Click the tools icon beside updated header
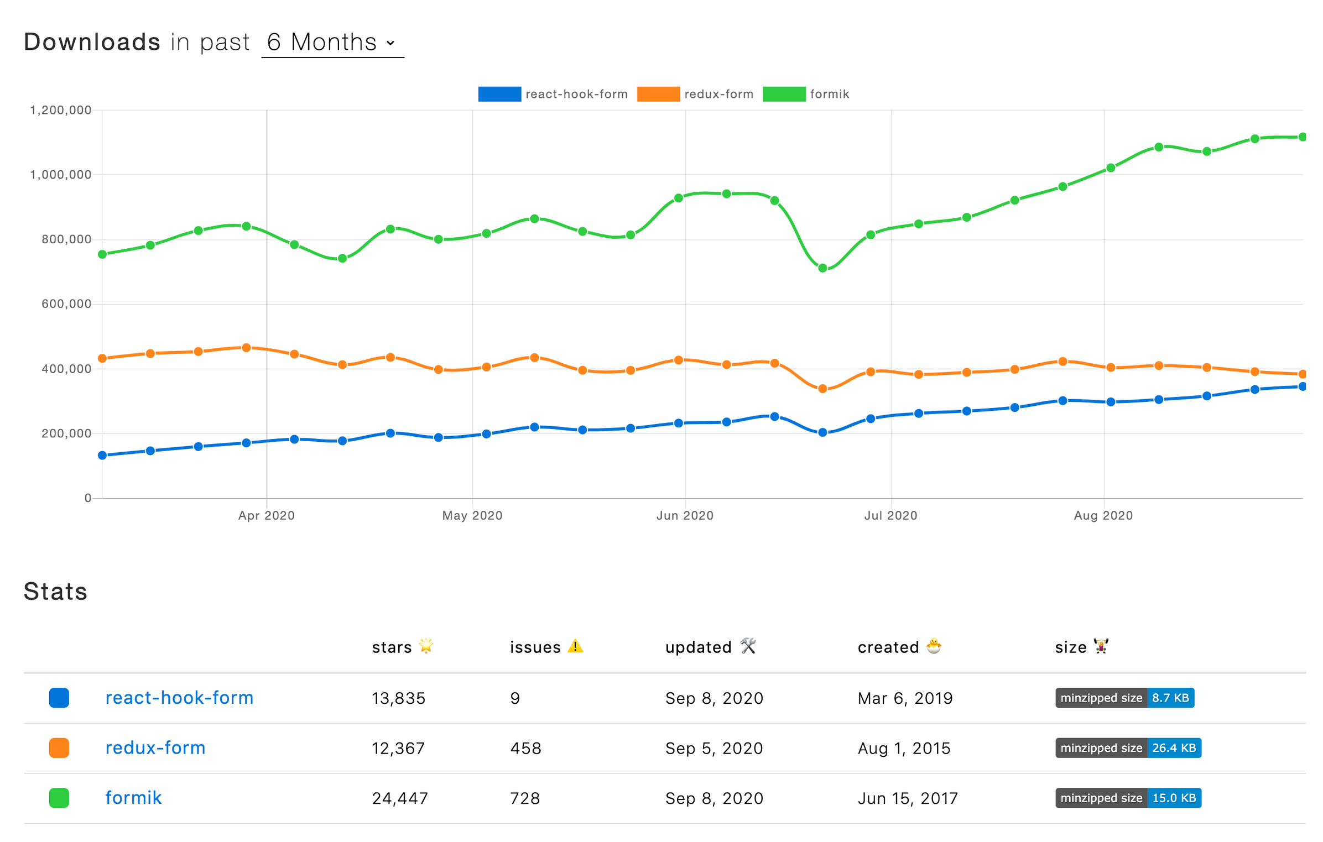1323x842 pixels. tap(748, 646)
